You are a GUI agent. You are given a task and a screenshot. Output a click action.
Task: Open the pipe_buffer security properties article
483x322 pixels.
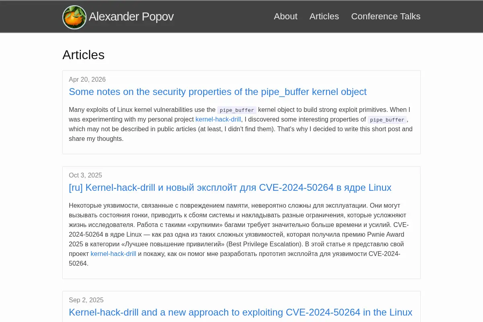218,92
